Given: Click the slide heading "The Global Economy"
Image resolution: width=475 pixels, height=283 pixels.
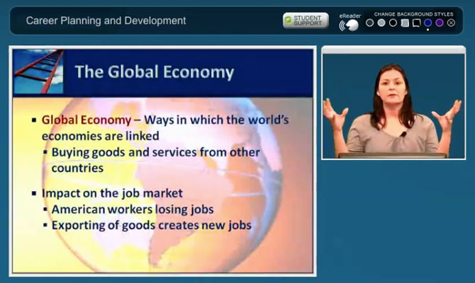Looking at the screenshot, I should [154, 72].
